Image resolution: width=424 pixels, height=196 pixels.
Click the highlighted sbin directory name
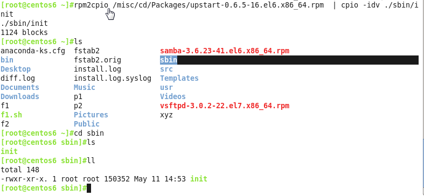[169, 60]
